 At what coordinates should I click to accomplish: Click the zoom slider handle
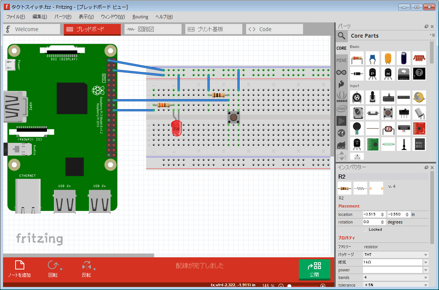(x=289, y=286)
